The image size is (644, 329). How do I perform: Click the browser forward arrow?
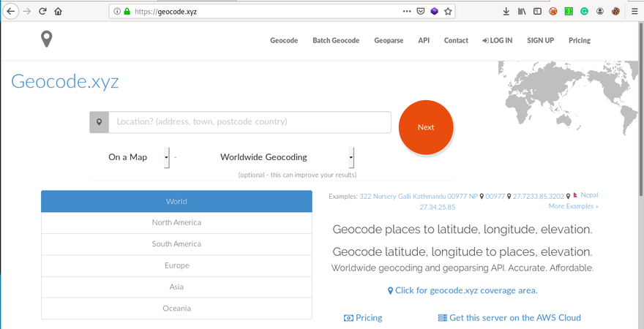coord(28,12)
